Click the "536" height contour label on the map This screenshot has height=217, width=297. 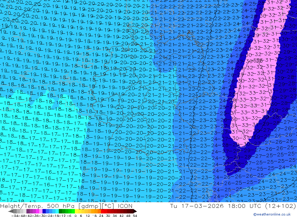(258, 61)
